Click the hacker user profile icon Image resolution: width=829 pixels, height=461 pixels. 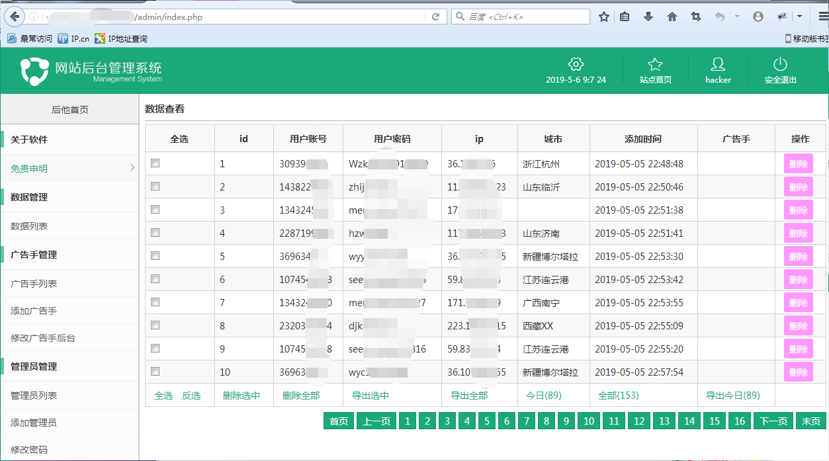717,64
